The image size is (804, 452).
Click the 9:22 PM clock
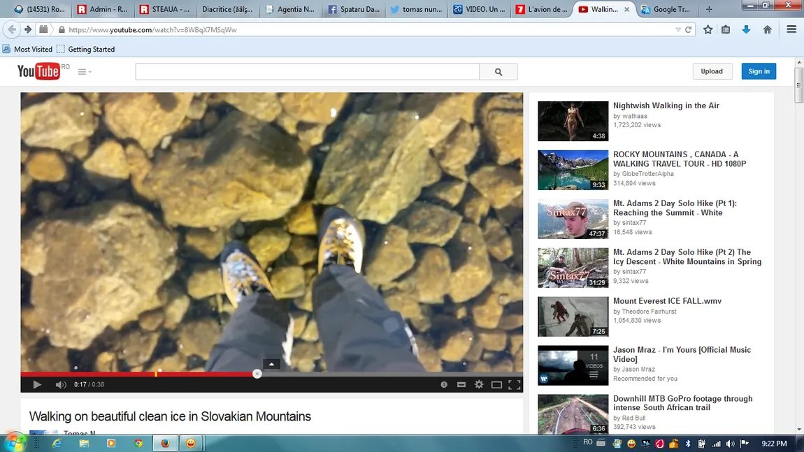[774, 444]
